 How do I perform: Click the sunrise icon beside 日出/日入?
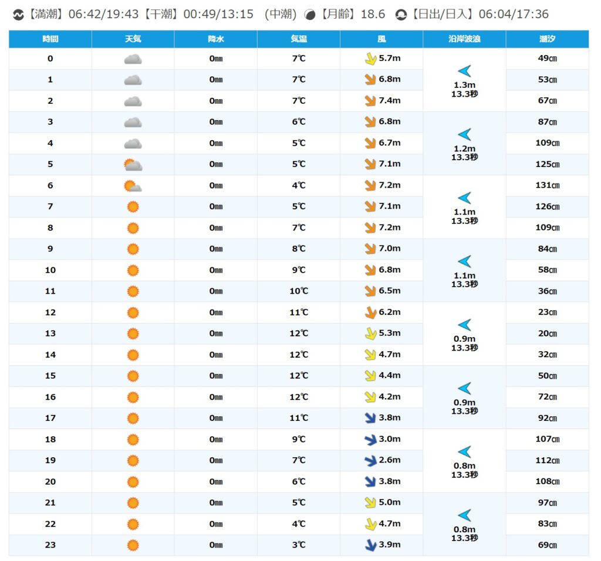(401, 15)
